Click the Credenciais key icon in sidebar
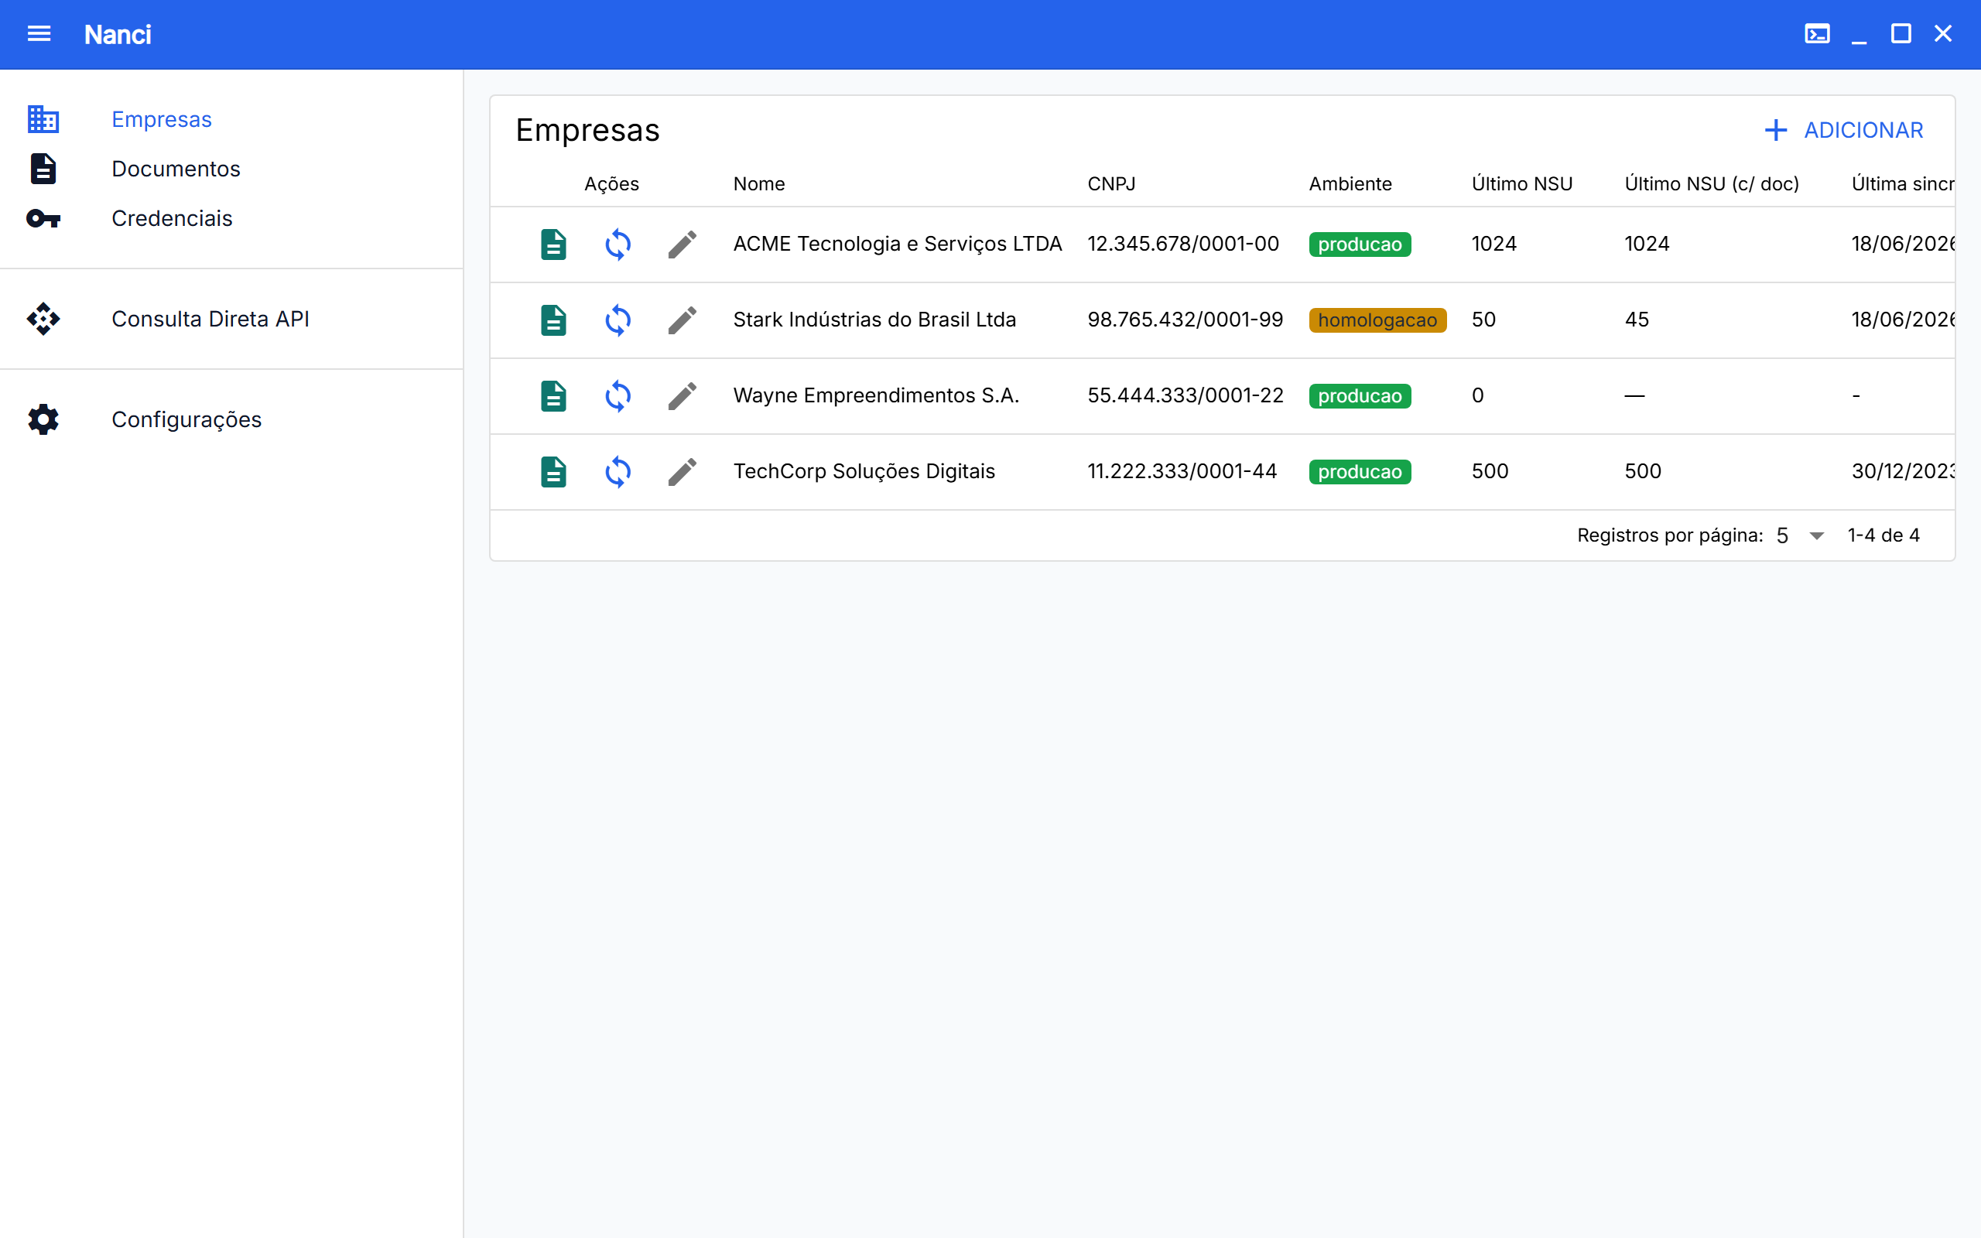The image size is (1981, 1238). click(43, 219)
